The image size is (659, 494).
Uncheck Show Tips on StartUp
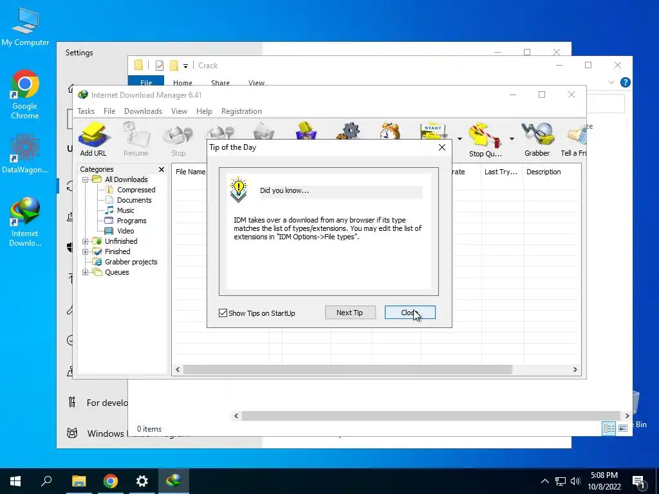[223, 313]
